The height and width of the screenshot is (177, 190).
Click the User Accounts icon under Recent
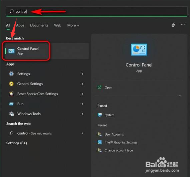click(x=100, y=134)
